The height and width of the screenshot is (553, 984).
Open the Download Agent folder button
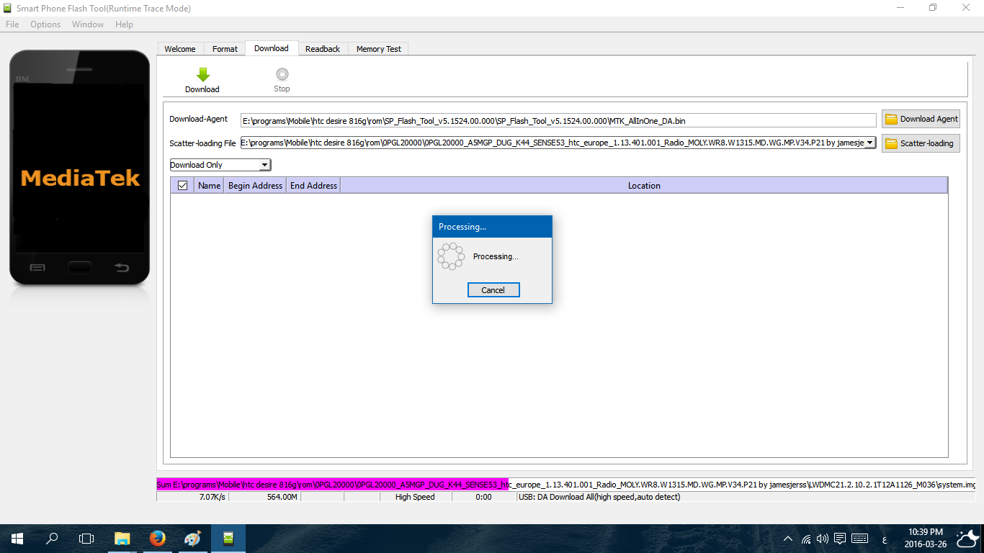click(921, 119)
